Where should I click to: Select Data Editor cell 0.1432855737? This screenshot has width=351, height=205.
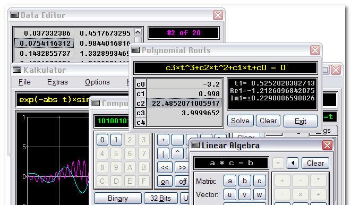pyautogui.click(x=44, y=53)
